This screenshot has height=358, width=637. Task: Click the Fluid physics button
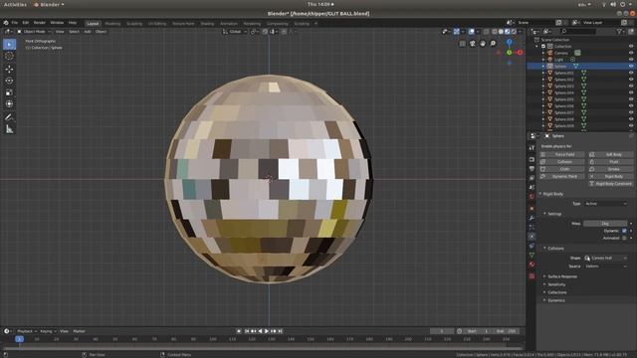[x=611, y=161]
